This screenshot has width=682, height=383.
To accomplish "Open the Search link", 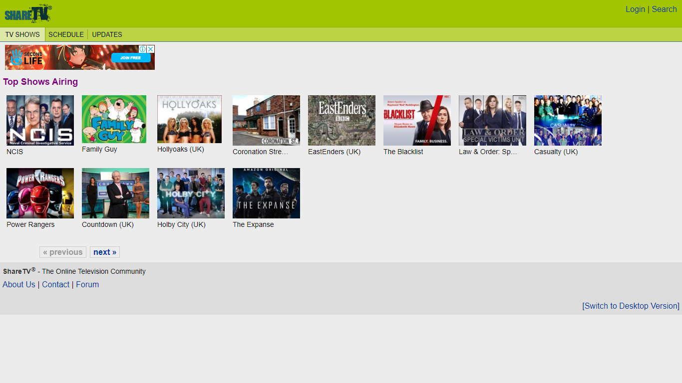I will [664, 9].
